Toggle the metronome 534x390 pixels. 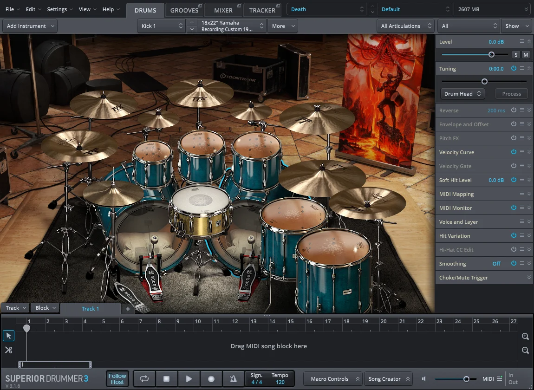(233, 379)
